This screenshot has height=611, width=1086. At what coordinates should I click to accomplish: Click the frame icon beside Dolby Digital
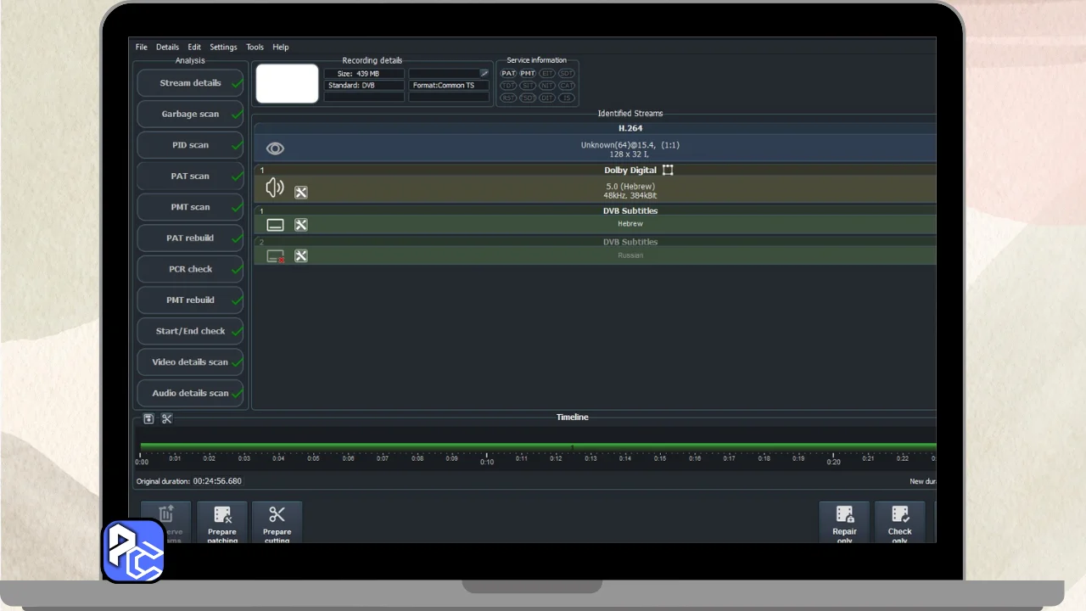click(x=668, y=170)
